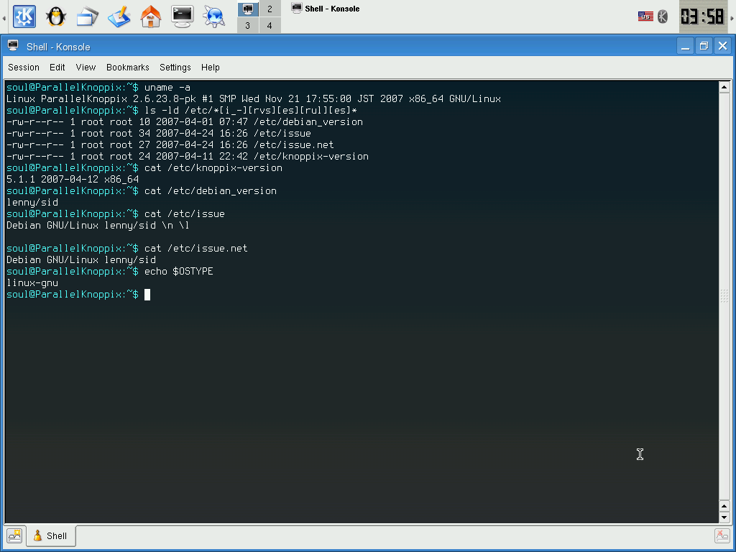Open the Home folder icon
736x552 pixels.
point(151,17)
